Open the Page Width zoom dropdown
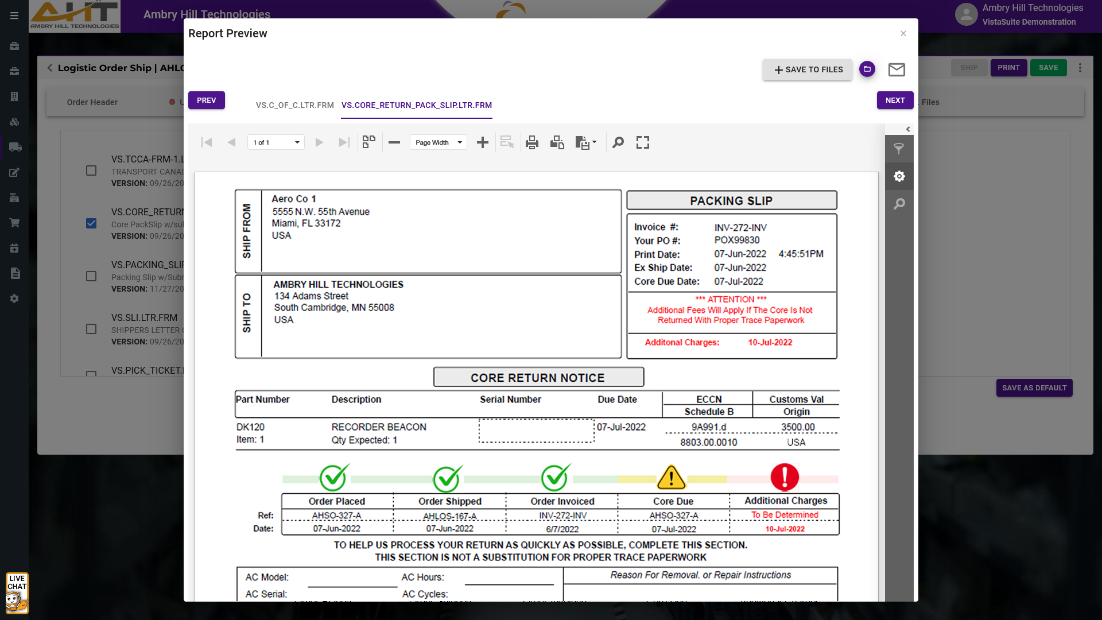This screenshot has width=1102, height=620. [x=439, y=142]
